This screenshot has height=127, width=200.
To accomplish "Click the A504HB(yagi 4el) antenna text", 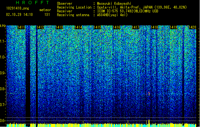I will tap(112, 15).
